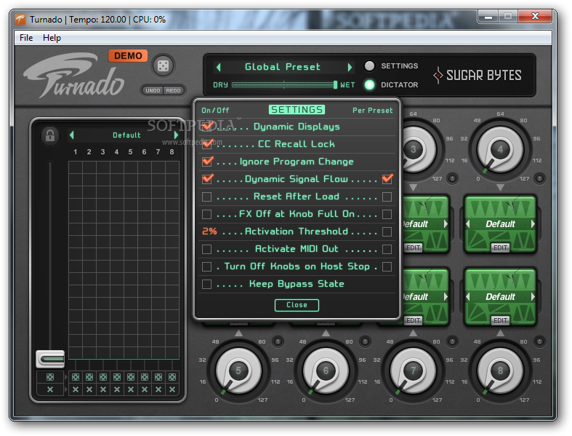The width and height of the screenshot is (572, 436).
Task: Click knob 4 dial
Action: pyautogui.click(x=500, y=149)
